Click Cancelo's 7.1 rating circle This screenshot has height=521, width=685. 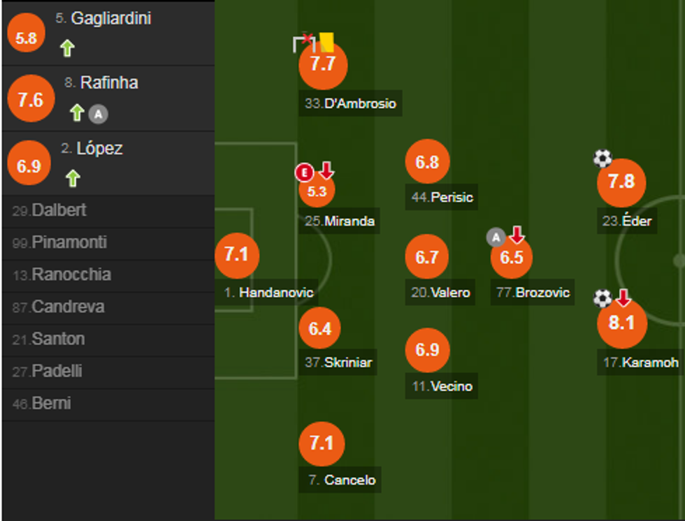coord(322,443)
